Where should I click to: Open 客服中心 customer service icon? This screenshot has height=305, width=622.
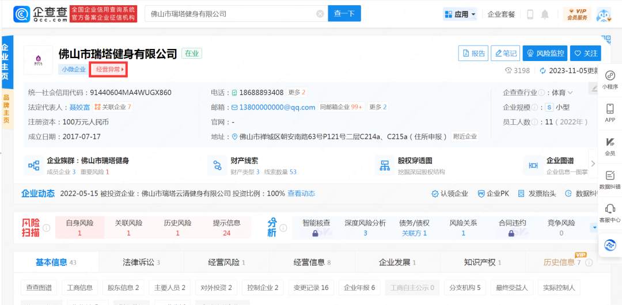[609, 212]
